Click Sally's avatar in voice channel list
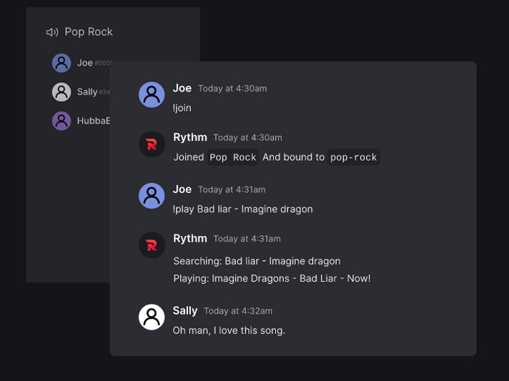Image resolution: width=509 pixels, height=381 pixels. click(61, 91)
